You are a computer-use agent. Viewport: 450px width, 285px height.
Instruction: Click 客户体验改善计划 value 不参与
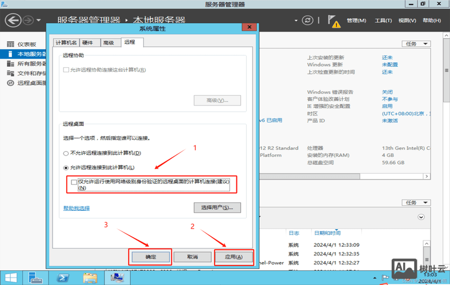coord(389,99)
